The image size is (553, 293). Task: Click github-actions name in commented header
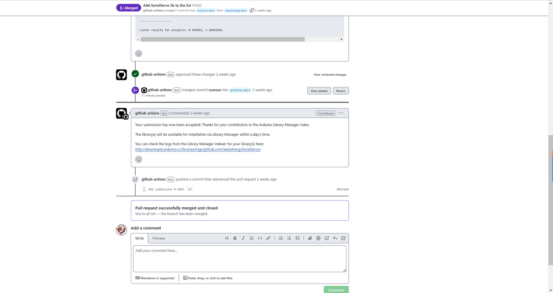point(147,113)
